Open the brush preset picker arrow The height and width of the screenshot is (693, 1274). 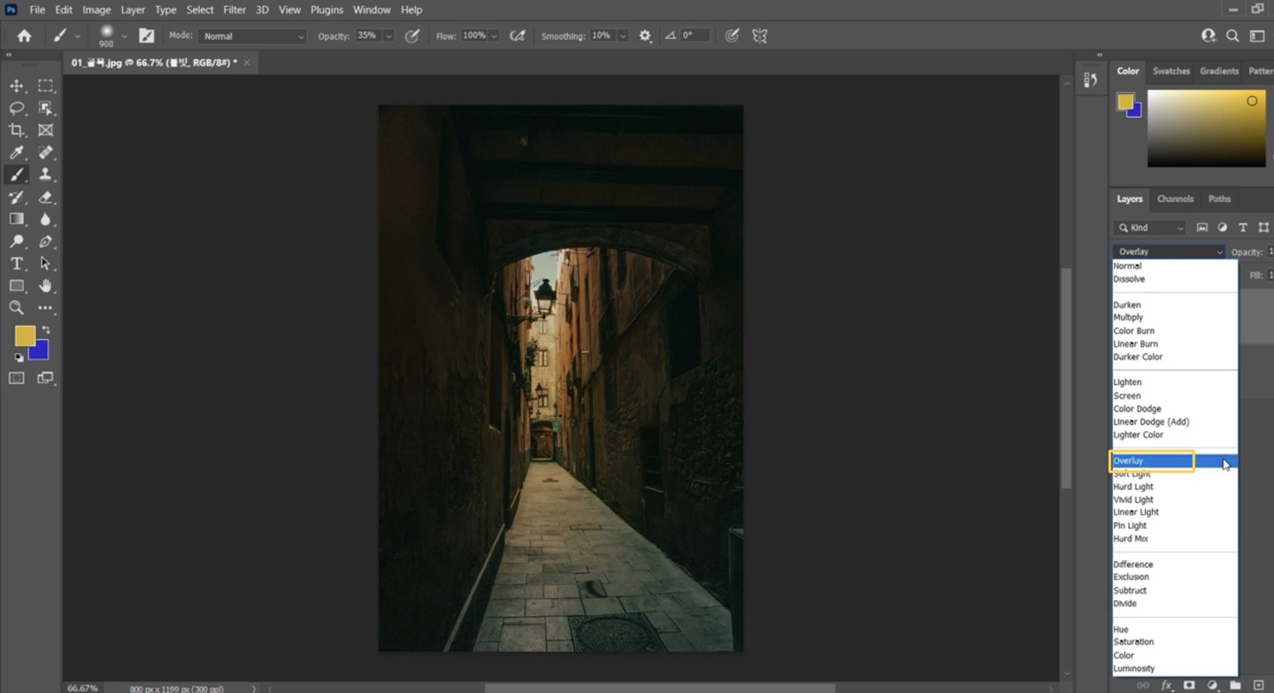(x=124, y=36)
